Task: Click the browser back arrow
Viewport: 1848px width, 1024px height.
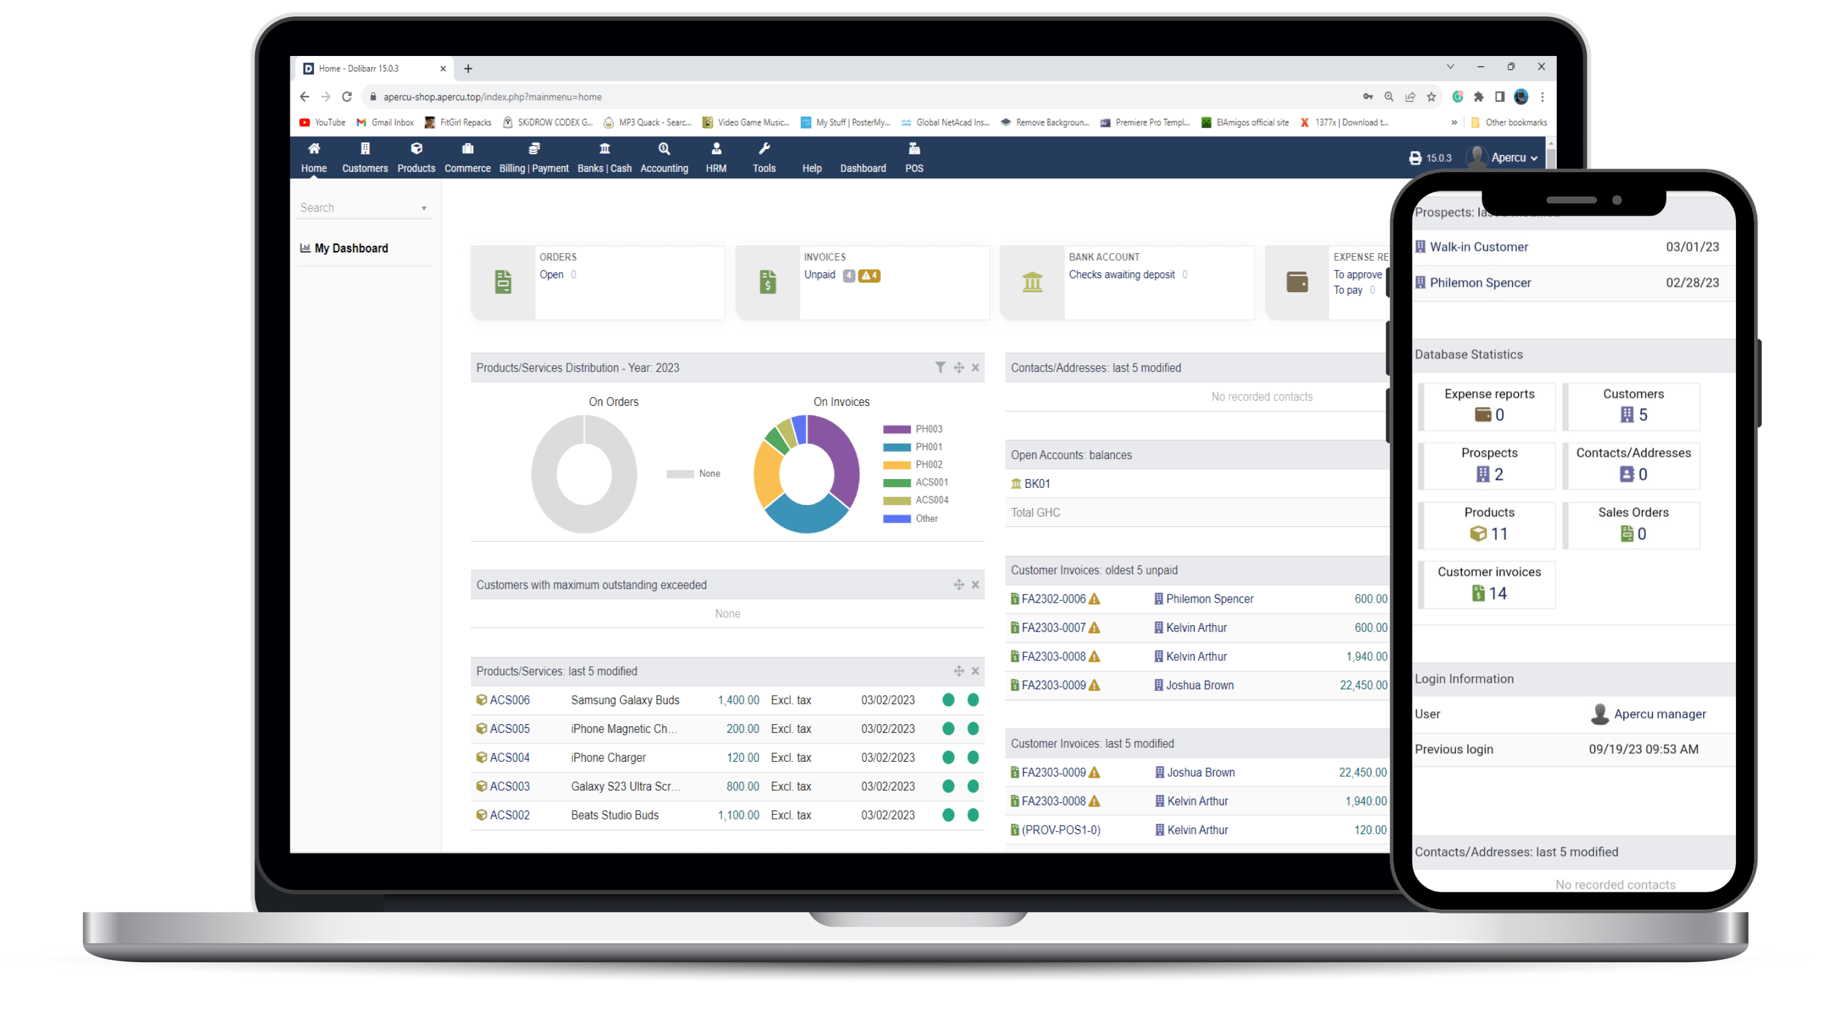Action: tap(304, 96)
